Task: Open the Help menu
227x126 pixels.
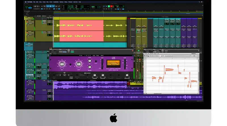Action: [x=80, y=2]
